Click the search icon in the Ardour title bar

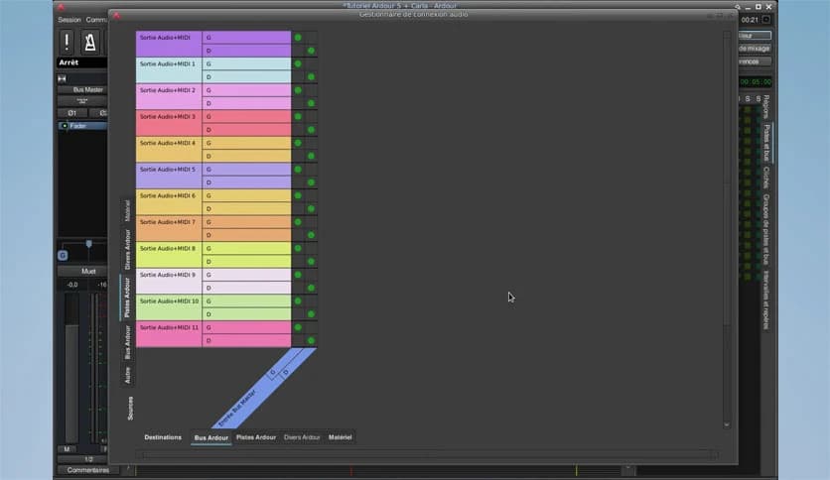pyautogui.click(x=738, y=7)
